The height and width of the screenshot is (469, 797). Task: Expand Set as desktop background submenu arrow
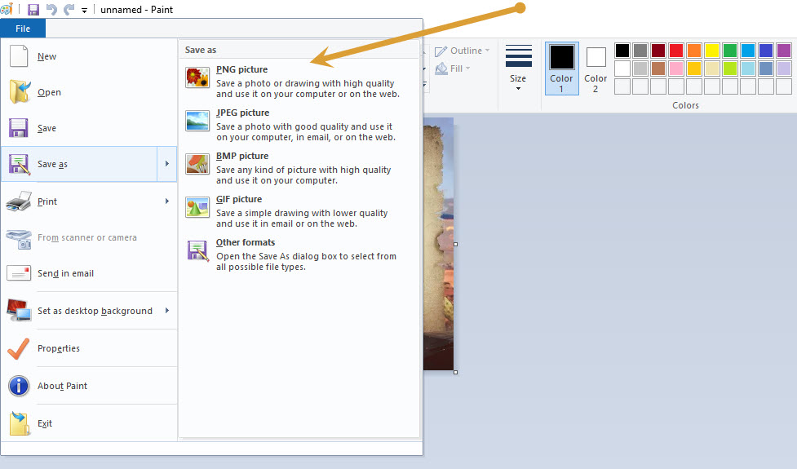pyautogui.click(x=166, y=311)
